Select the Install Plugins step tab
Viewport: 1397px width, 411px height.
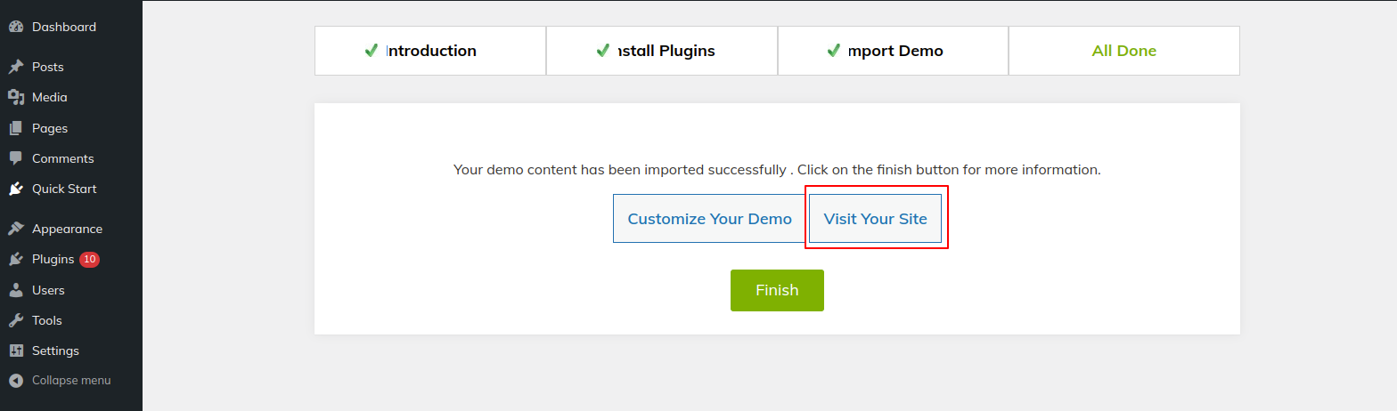pos(661,51)
